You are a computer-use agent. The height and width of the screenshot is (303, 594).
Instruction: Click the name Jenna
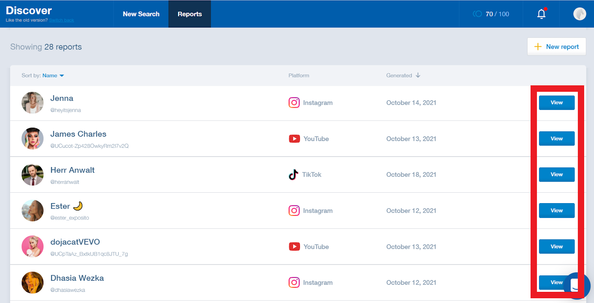tap(62, 98)
